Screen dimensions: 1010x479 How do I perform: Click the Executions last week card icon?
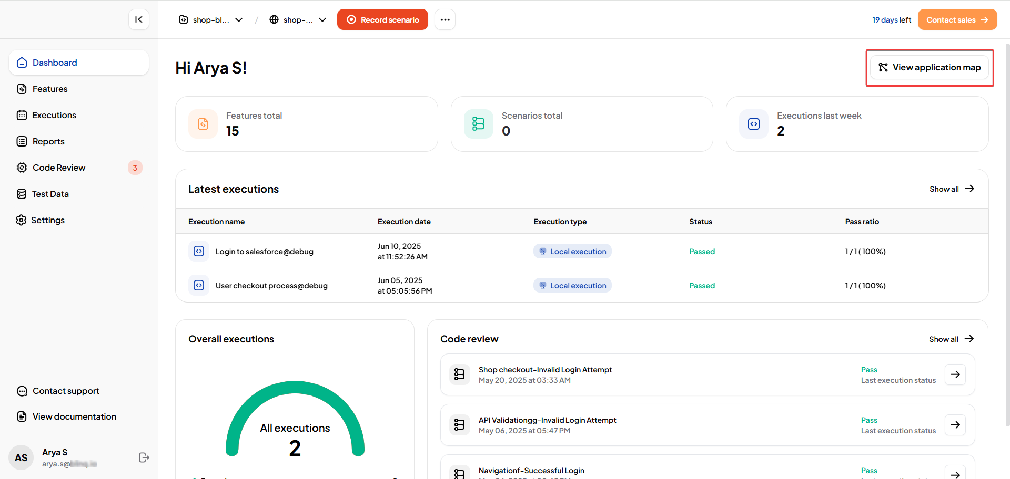[x=754, y=124]
